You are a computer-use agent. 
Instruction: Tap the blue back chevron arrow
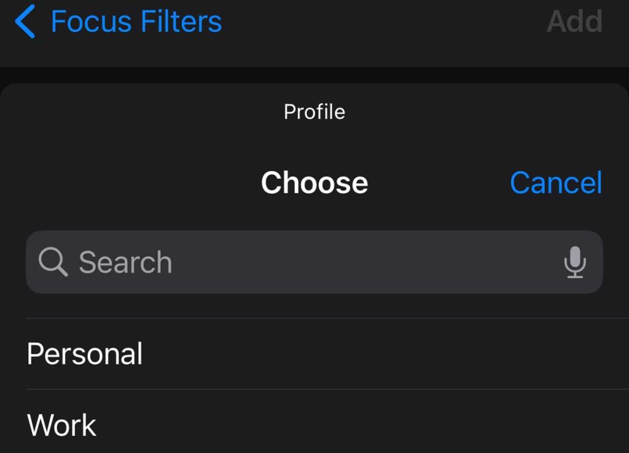25,22
